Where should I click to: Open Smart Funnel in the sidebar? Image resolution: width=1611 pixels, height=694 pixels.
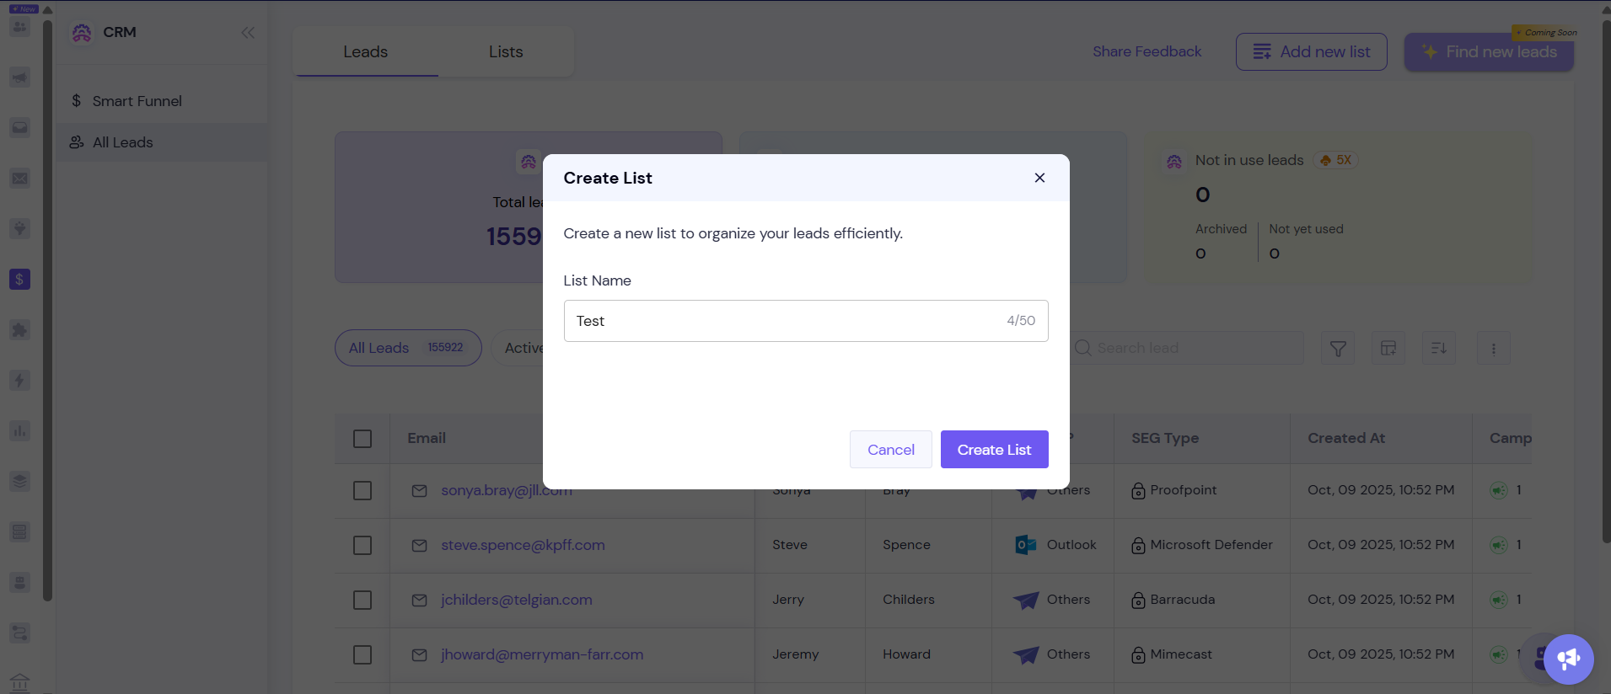pyautogui.click(x=137, y=101)
